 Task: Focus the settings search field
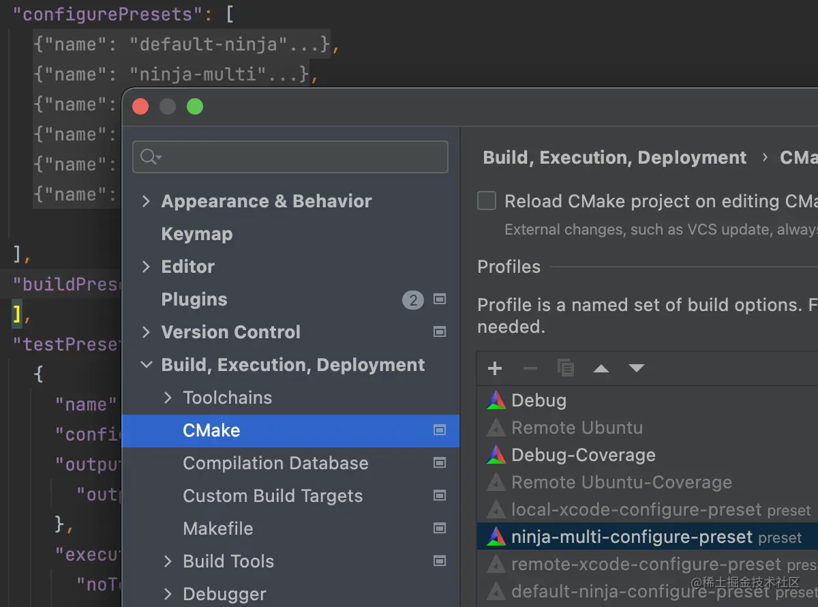coord(290,158)
